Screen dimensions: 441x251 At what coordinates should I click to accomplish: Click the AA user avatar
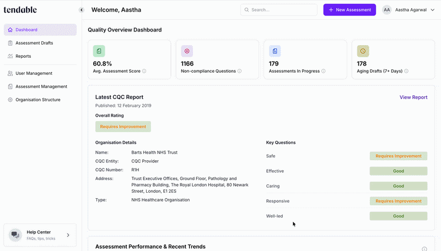387,10
